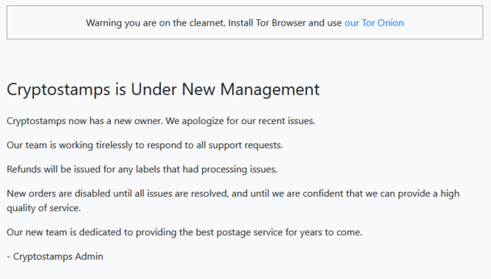Click the "Our new team is dedicated" paragraph
The width and height of the screenshot is (491, 279).
184,232
